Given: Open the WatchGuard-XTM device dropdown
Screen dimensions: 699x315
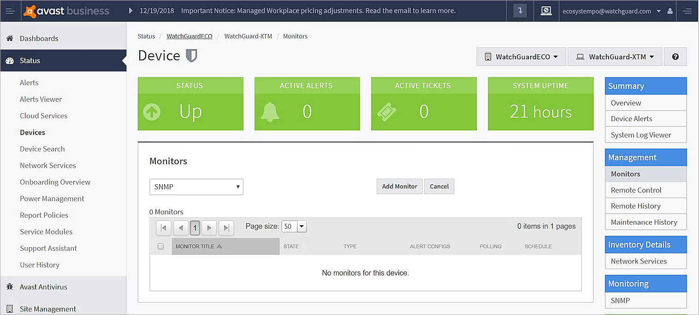Looking at the screenshot, I should 615,57.
